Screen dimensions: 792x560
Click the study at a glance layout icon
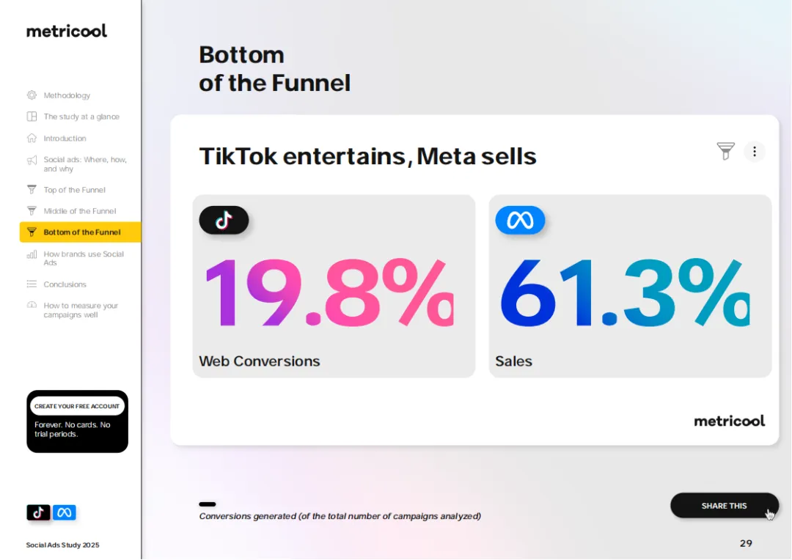pos(32,117)
